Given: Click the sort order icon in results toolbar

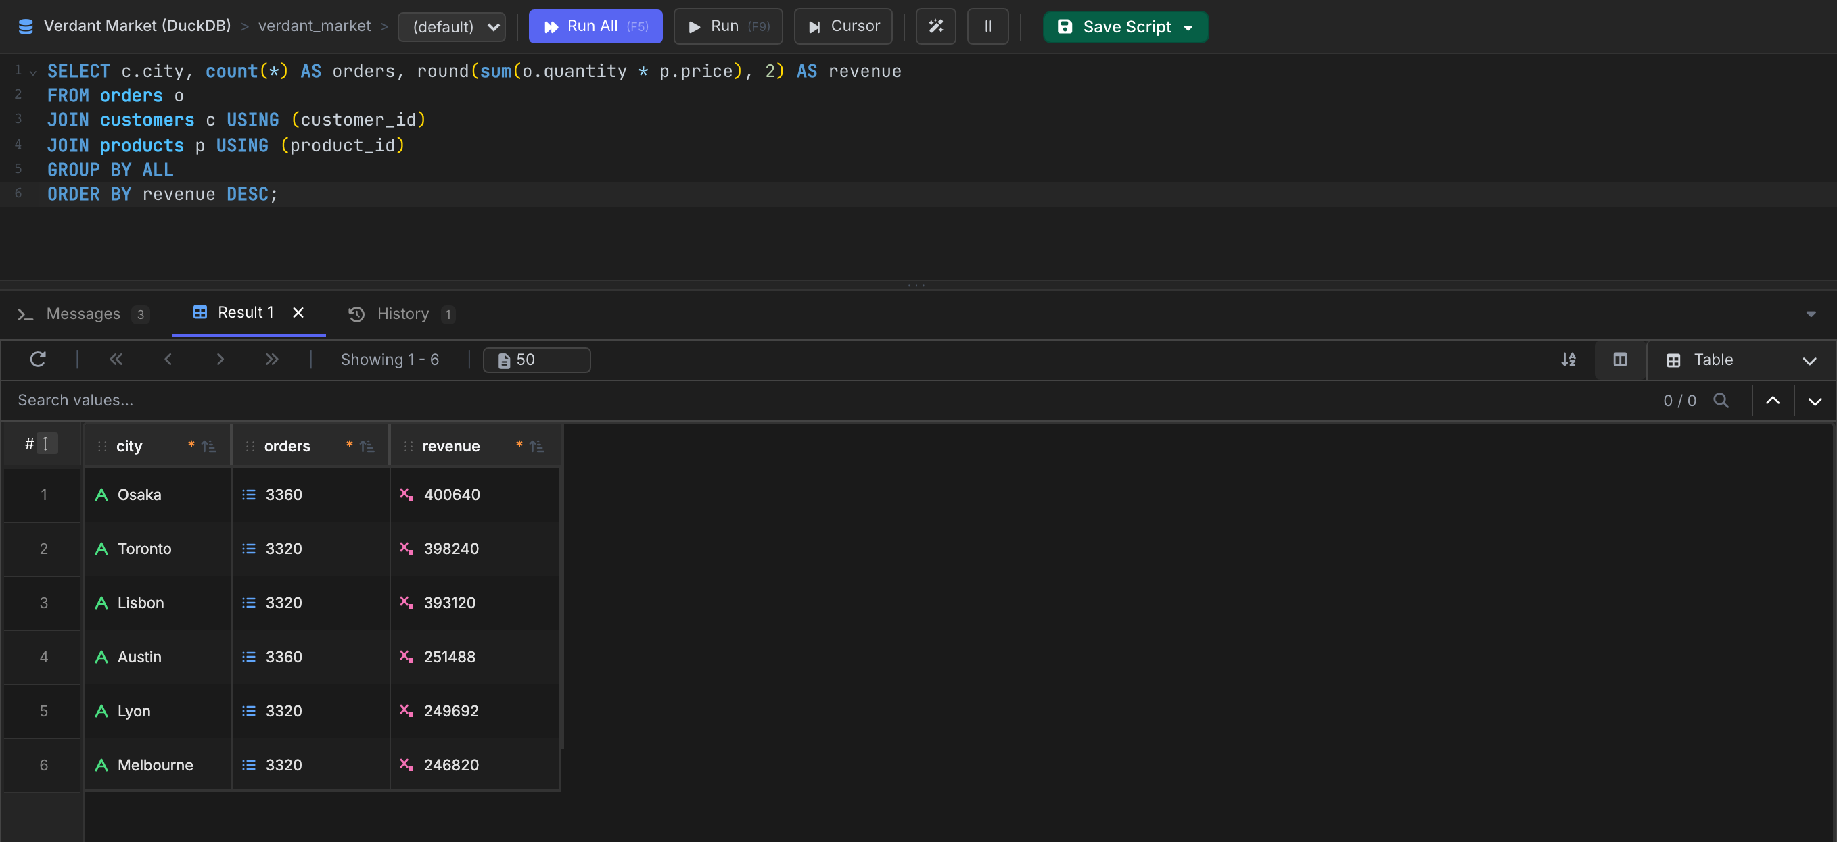Looking at the screenshot, I should coord(1568,359).
